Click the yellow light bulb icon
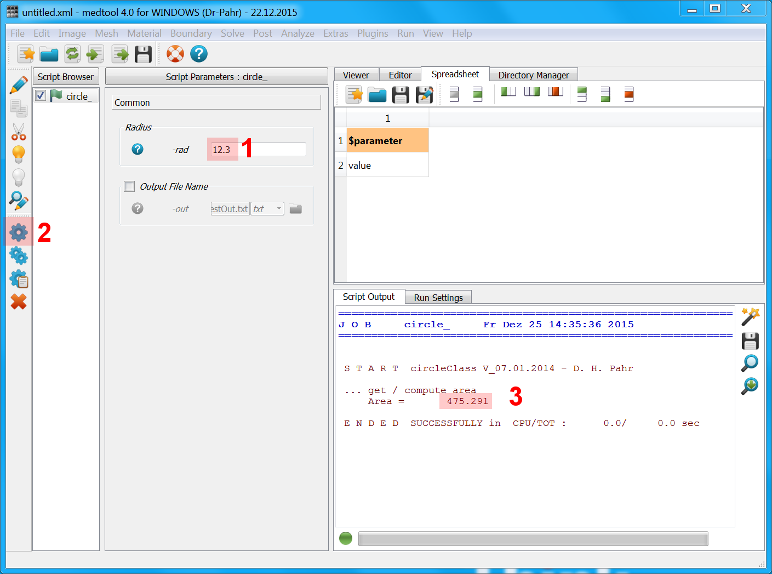Viewport: 772px width, 574px height. point(19,155)
